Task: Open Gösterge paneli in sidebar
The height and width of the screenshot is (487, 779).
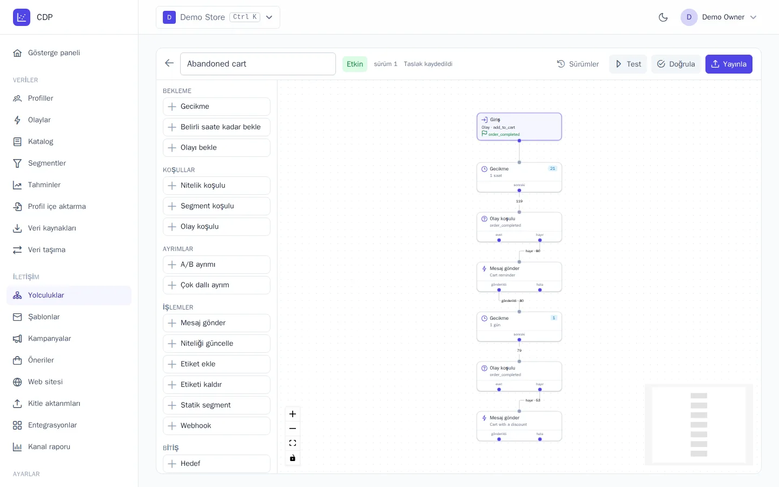Action: tap(69, 53)
